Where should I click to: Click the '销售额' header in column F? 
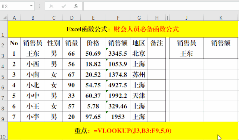coord(118,43)
